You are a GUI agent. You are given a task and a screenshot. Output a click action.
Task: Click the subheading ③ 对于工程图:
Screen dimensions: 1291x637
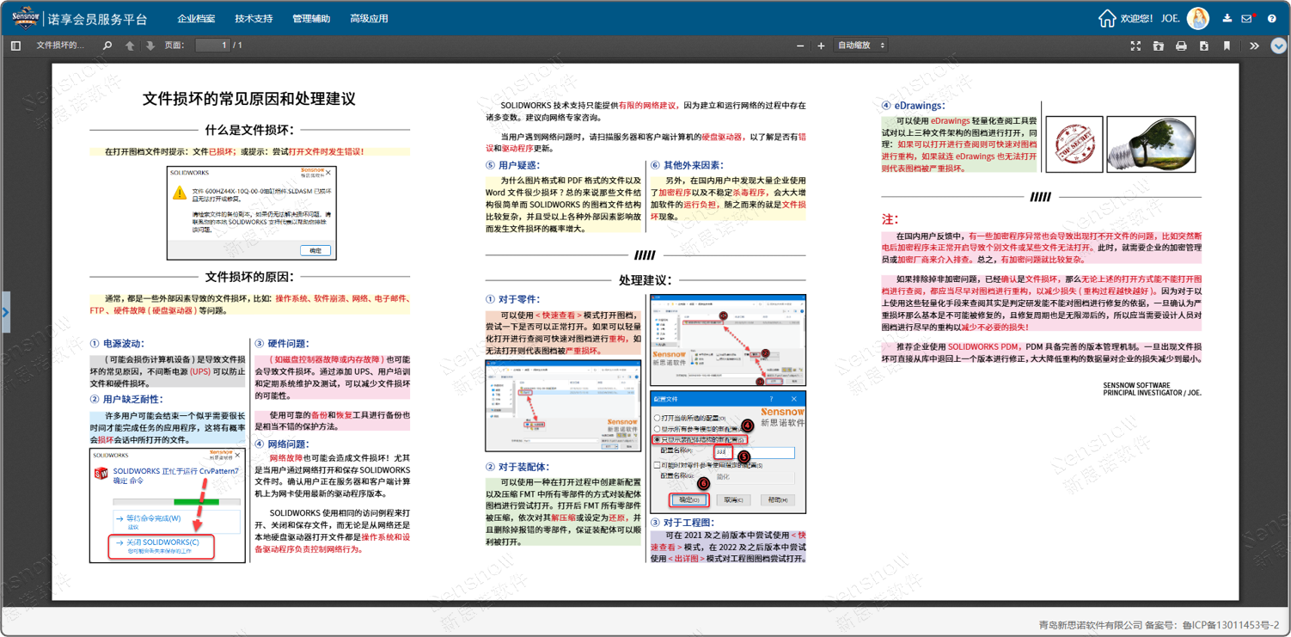point(682,523)
